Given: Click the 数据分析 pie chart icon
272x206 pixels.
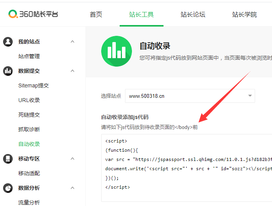Looking at the screenshot, I should tap(8, 188).
